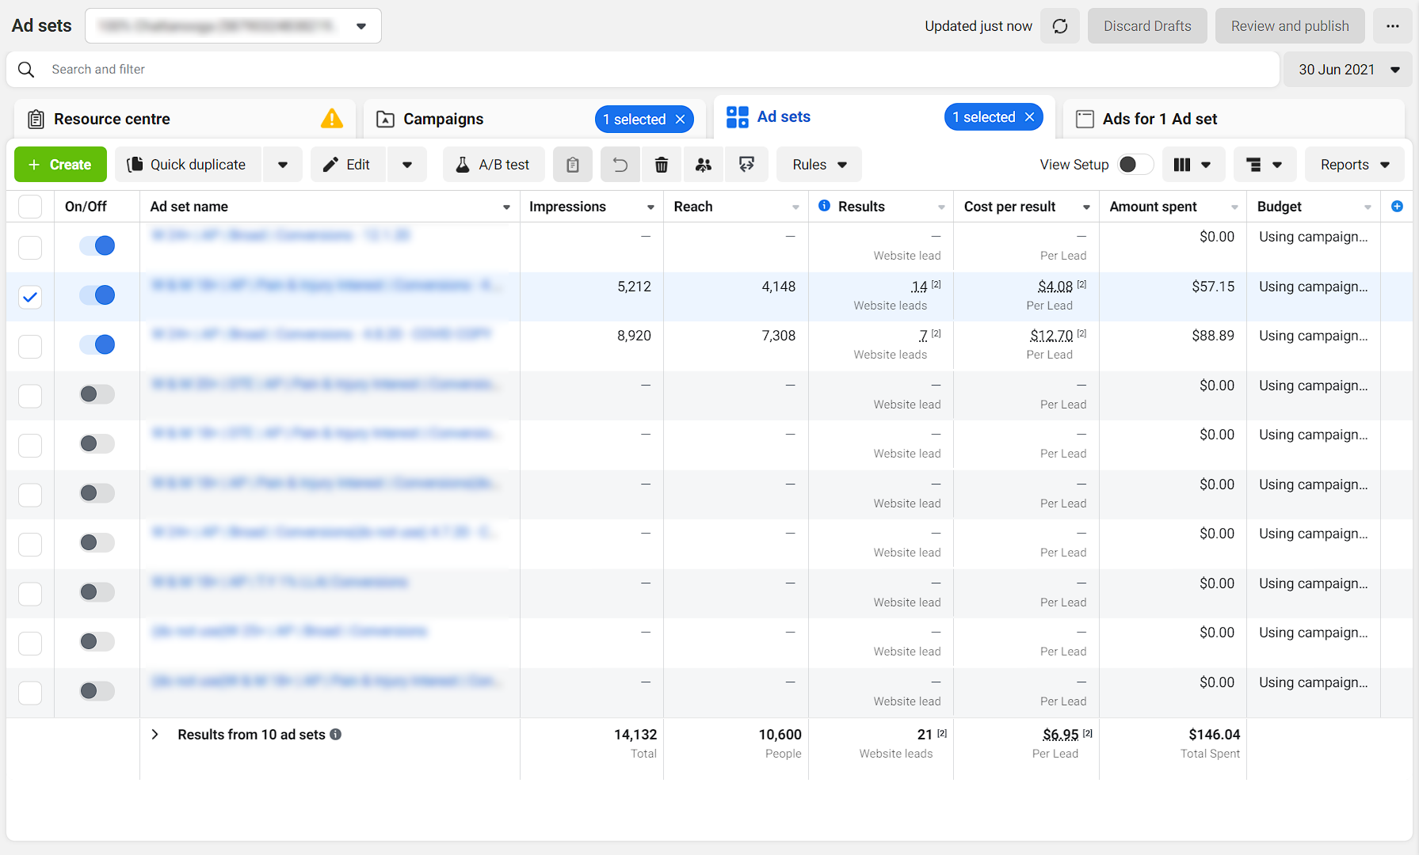
Task: Click the undo arrow icon
Action: 620,164
